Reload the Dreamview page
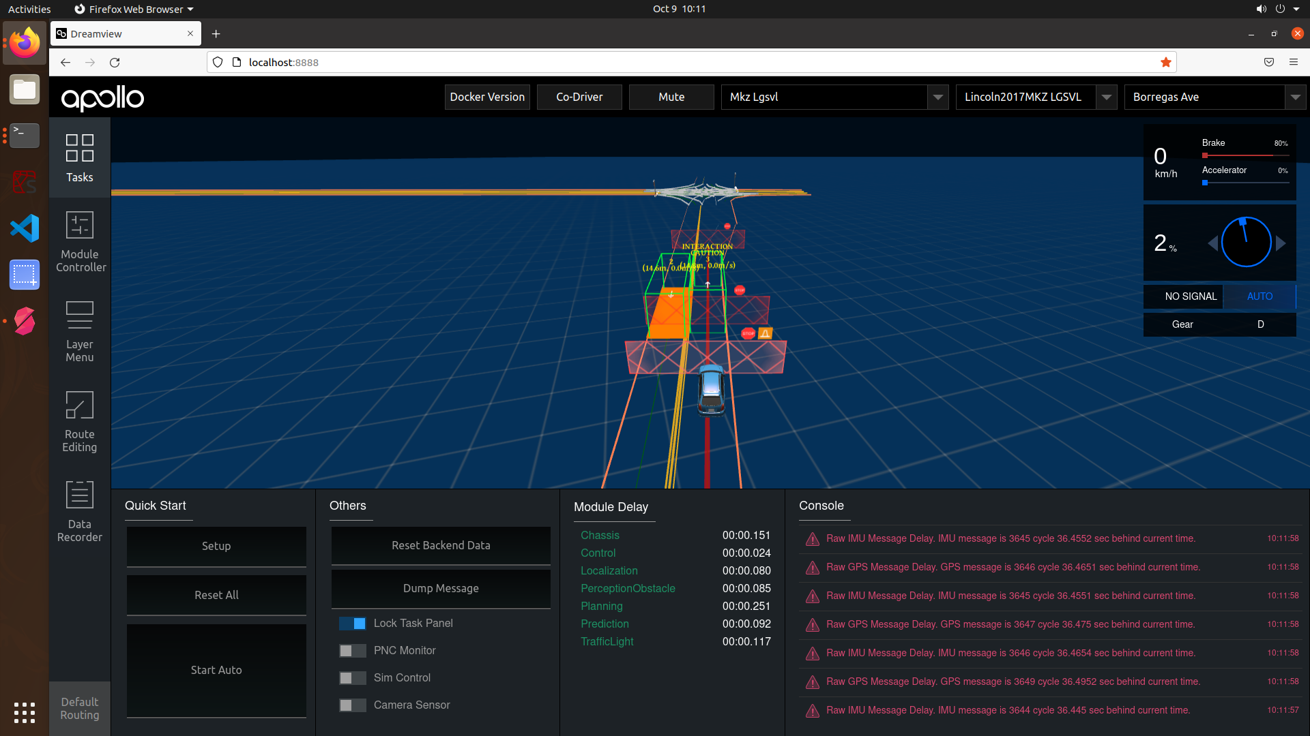Image resolution: width=1310 pixels, height=736 pixels. (115, 62)
